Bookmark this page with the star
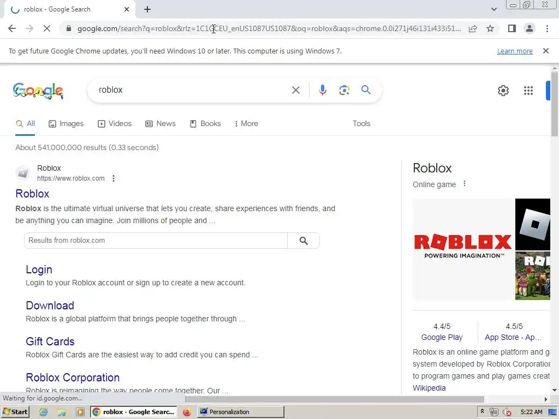Screen dimensions: 559x419 (490, 28)
